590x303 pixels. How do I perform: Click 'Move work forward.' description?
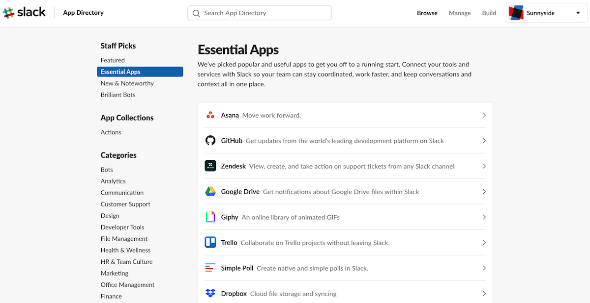click(x=271, y=115)
